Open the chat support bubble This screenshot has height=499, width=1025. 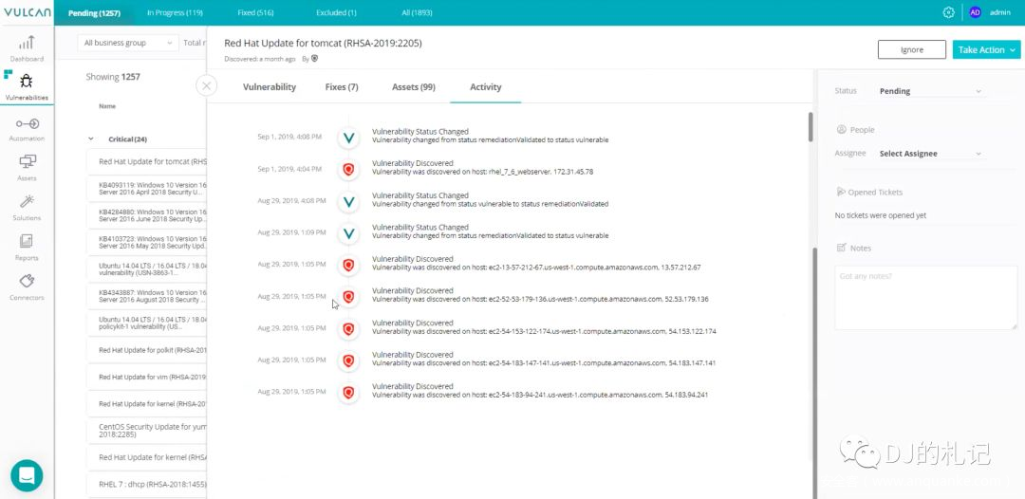(x=27, y=476)
